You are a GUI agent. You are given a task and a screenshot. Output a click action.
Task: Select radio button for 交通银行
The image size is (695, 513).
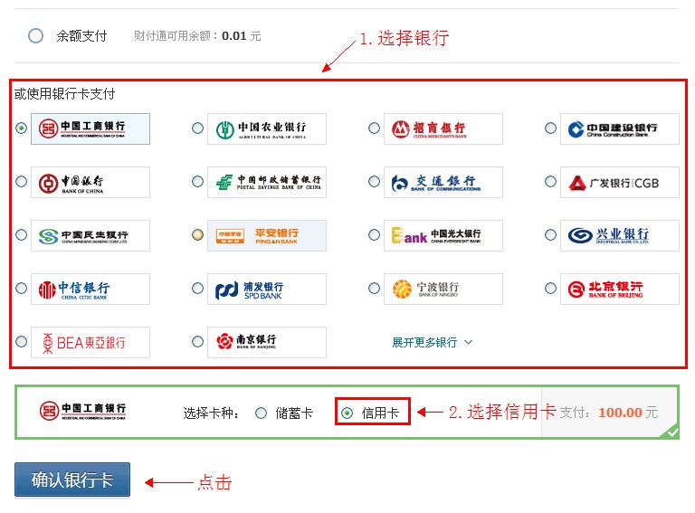374,182
